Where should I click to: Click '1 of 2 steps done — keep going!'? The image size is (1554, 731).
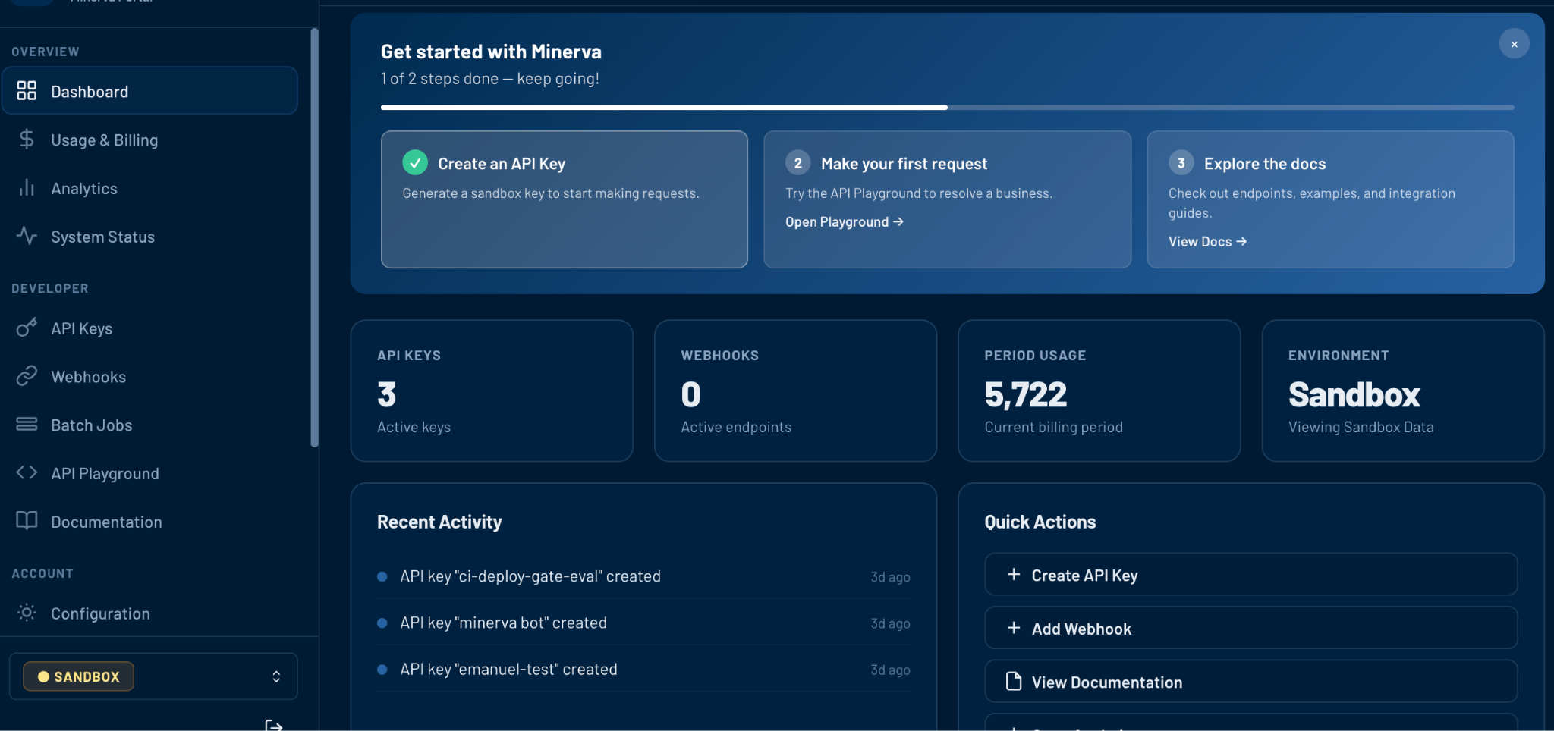490,78
